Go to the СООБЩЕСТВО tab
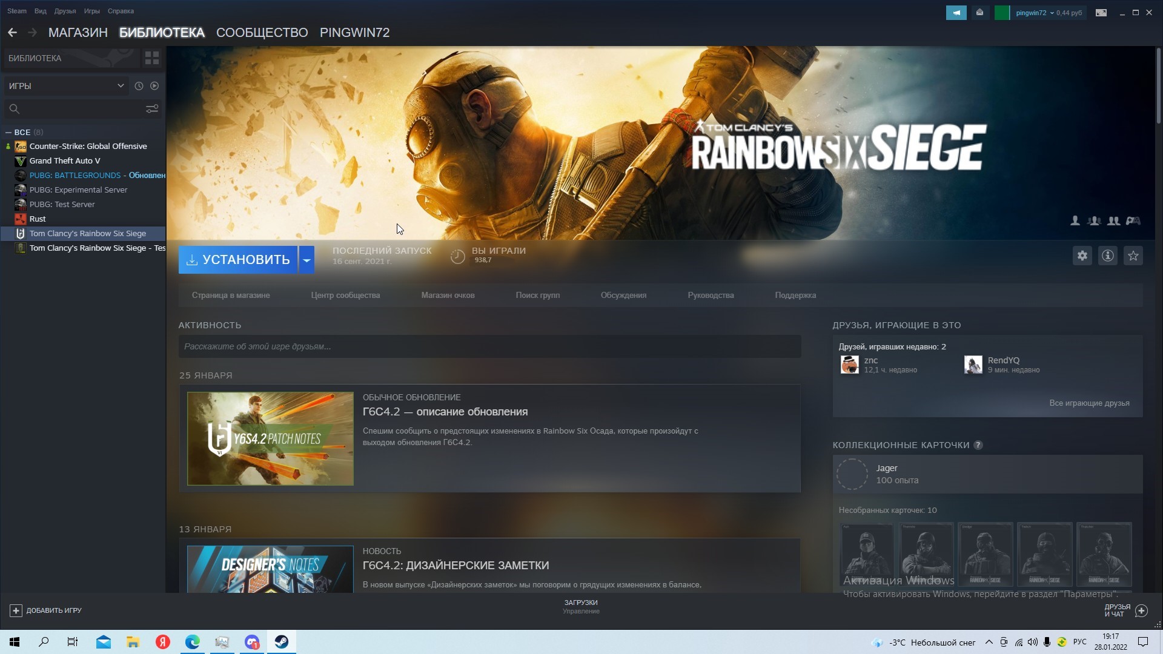Screen dimensions: 1163x654 262,33
